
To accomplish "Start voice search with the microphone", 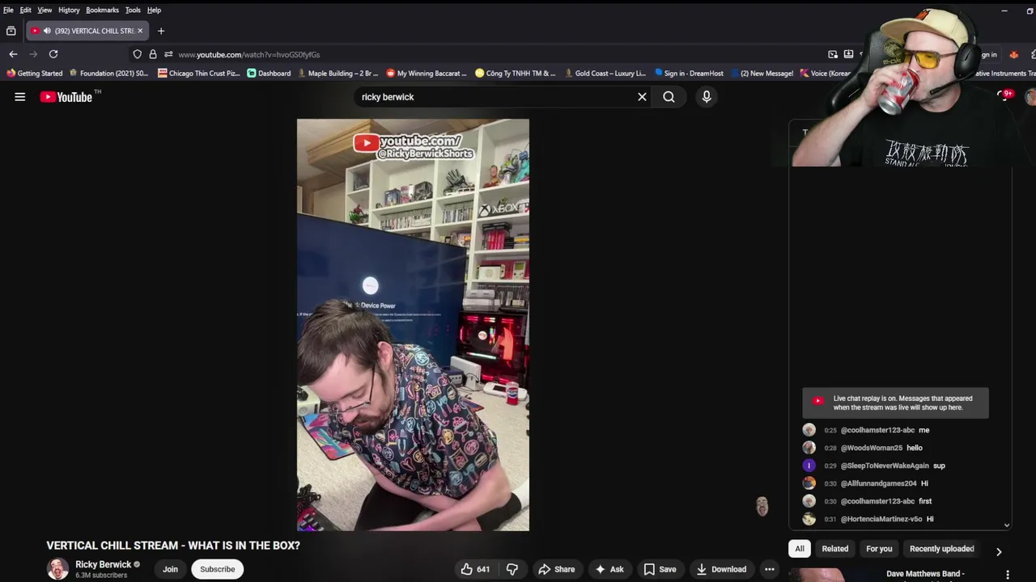I will pos(707,97).
